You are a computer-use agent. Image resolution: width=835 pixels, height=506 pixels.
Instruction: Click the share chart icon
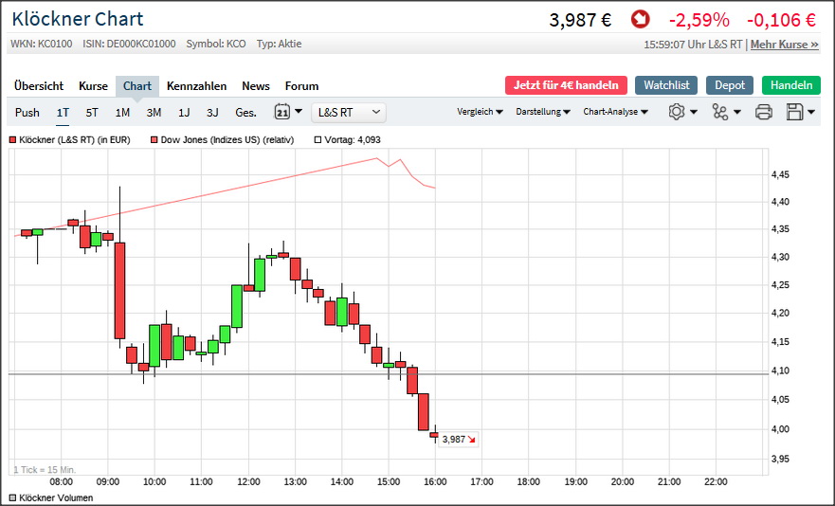(x=720, y=112)
